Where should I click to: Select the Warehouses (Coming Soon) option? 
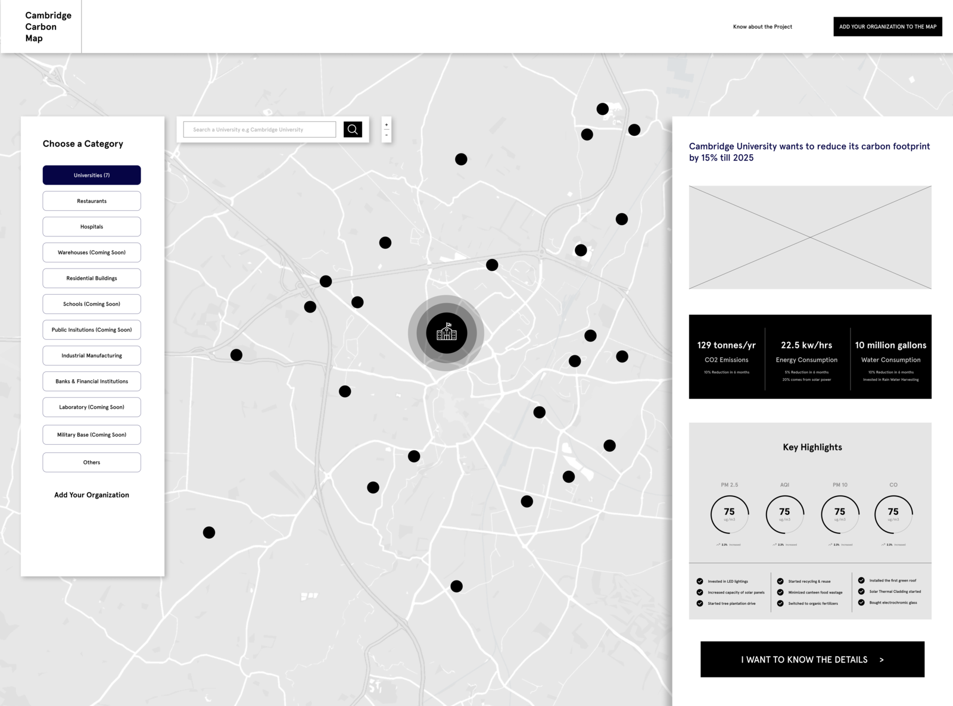[91, 252]
